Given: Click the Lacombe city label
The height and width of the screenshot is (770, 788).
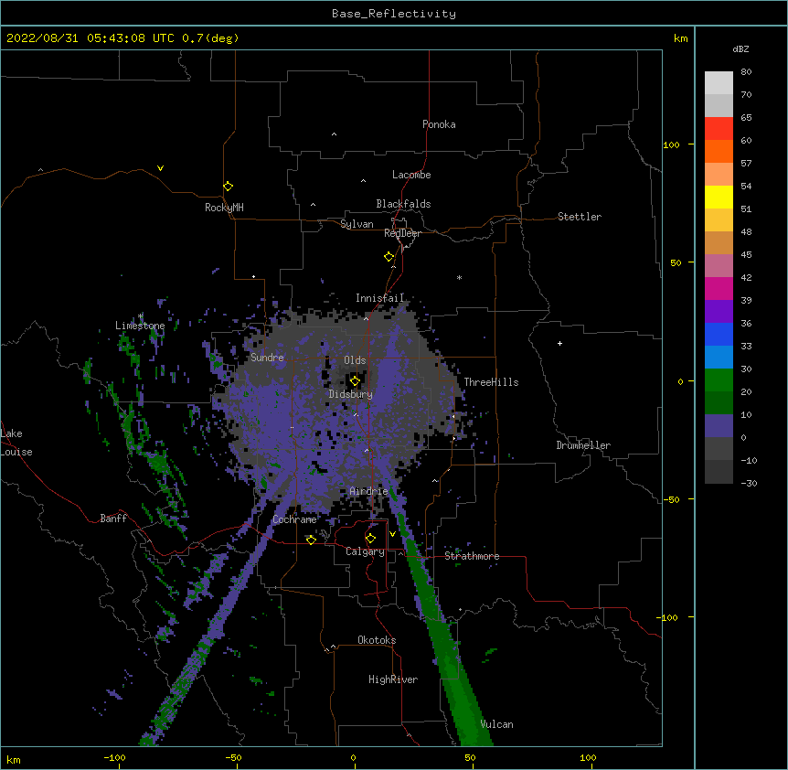Looking at the screenshot, I should tap(411, 175).
